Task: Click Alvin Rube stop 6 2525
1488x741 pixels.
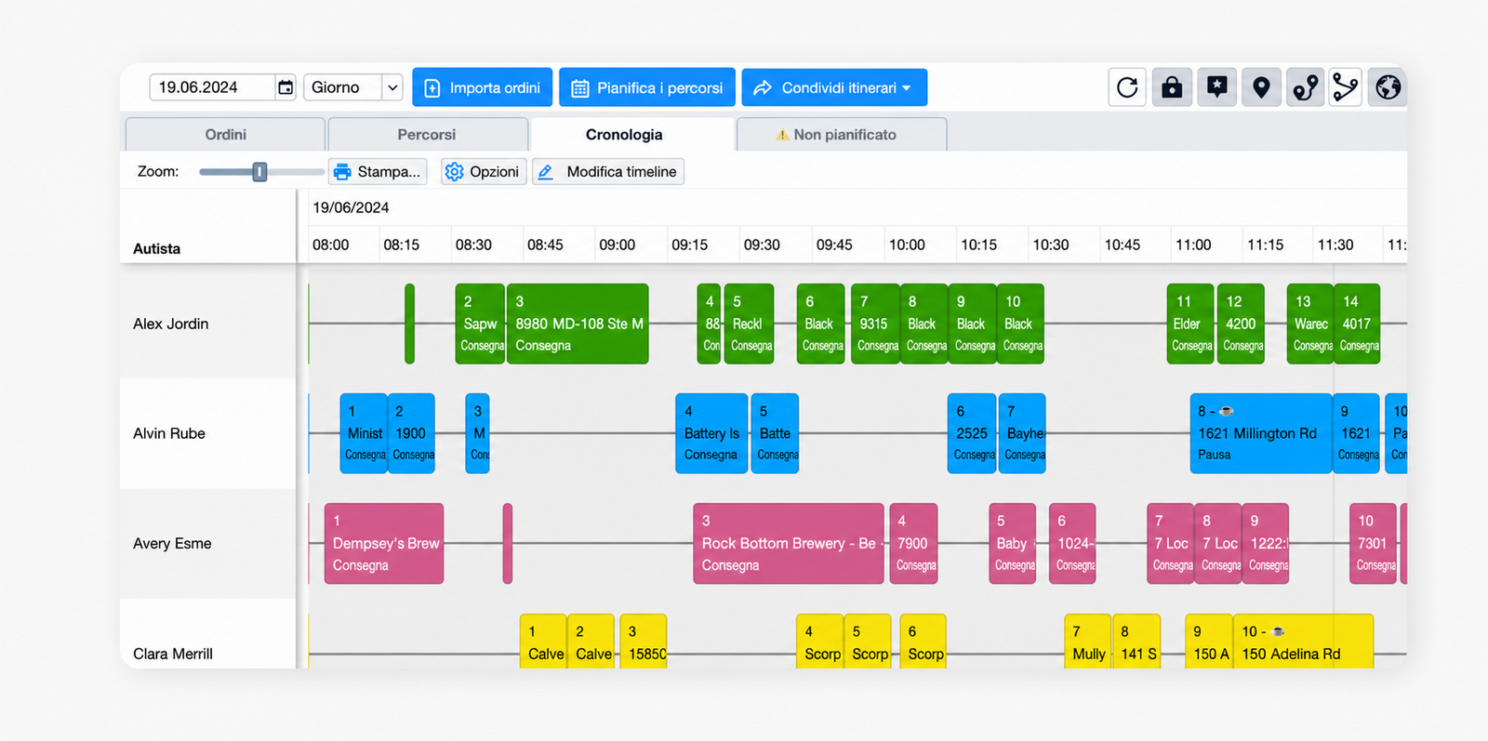Action: click(x=972, y=433)
